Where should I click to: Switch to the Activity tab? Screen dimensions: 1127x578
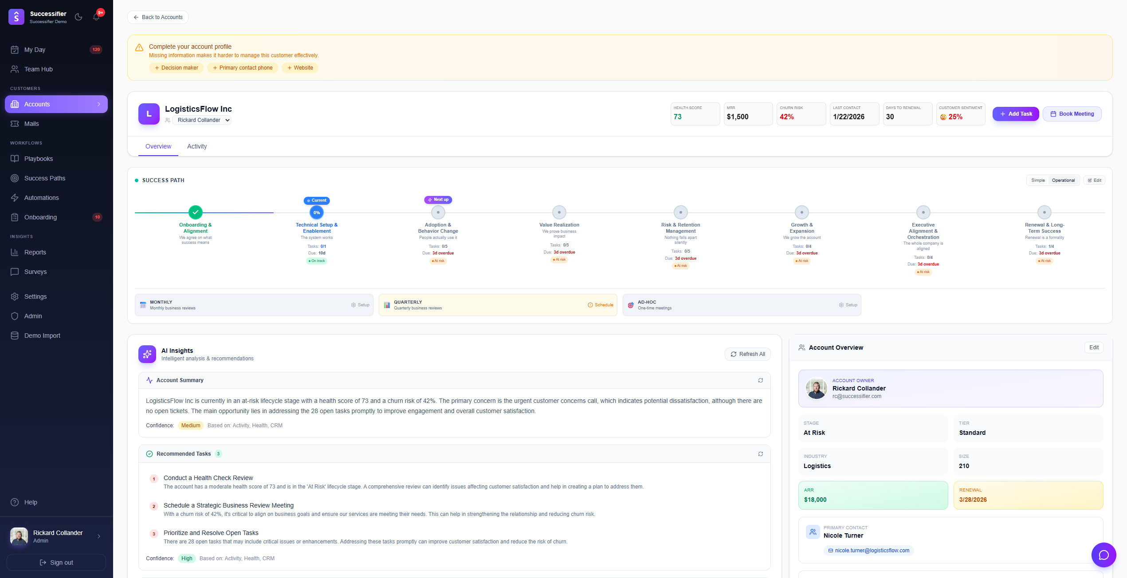tap(197, 146)
